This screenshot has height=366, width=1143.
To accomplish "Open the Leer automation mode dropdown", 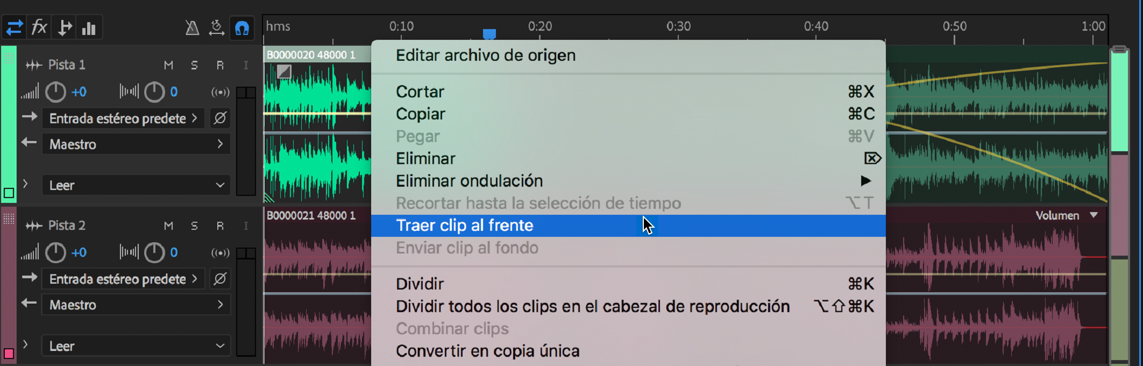I will [136, 185].
